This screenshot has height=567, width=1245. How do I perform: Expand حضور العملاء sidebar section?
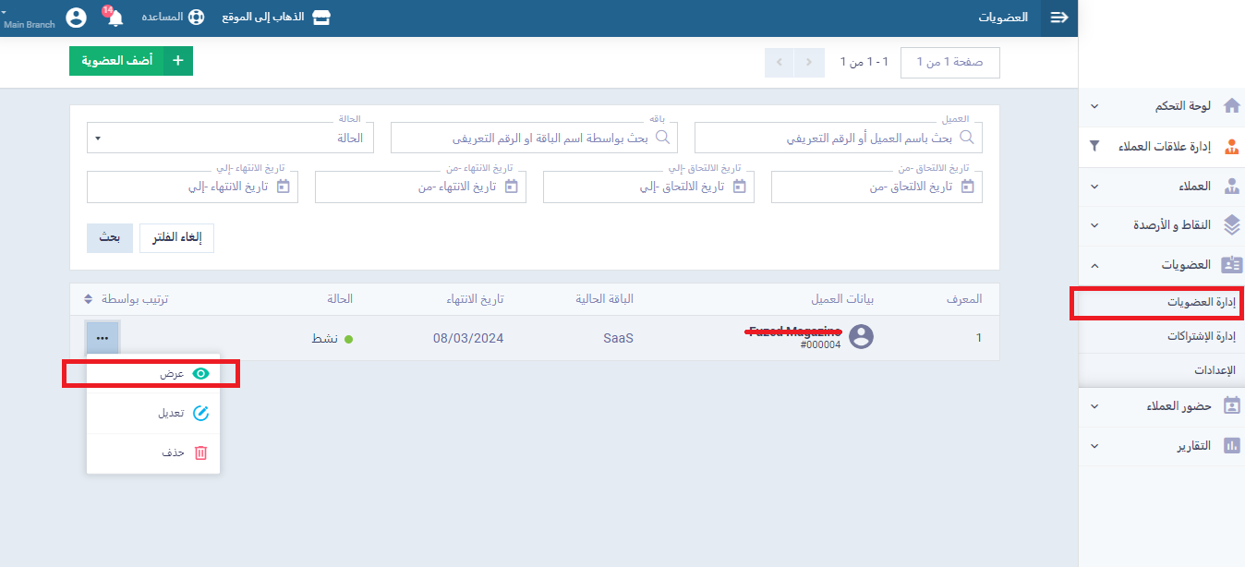1094,405
